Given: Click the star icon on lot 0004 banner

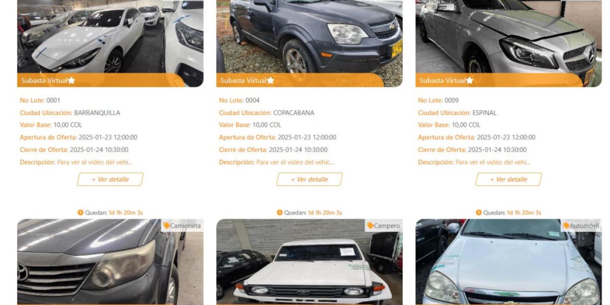Looking at the screenshot, I should [271, 80].
